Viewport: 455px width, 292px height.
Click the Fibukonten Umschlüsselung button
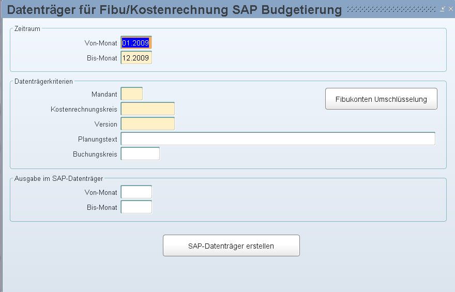(x=381, y=99)
